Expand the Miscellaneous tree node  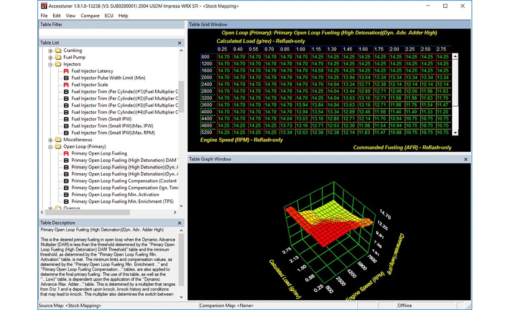click(x=51, y=140)
